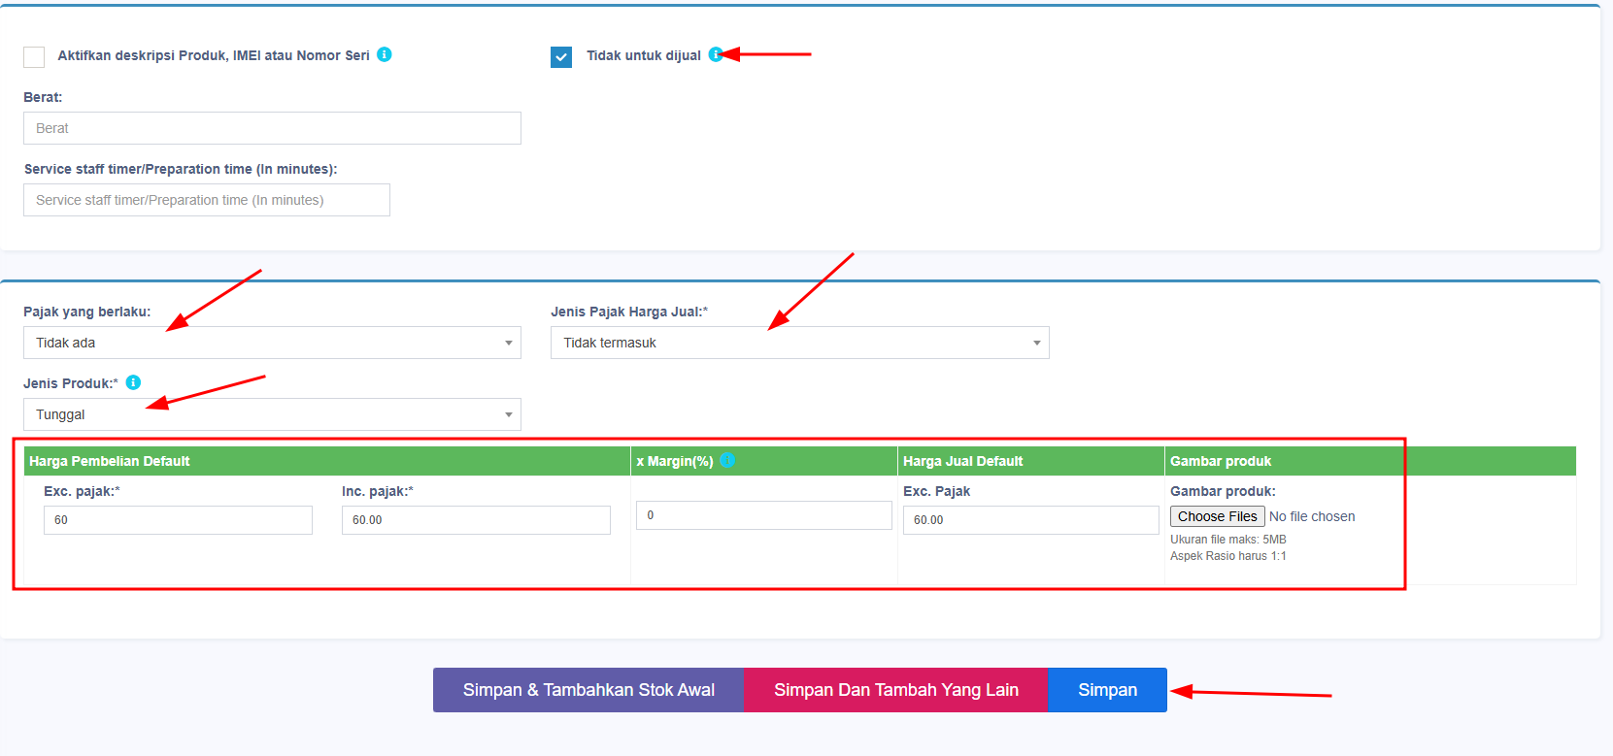Click the 'Gambar produk' green column header

click(x=1370, y=461)
